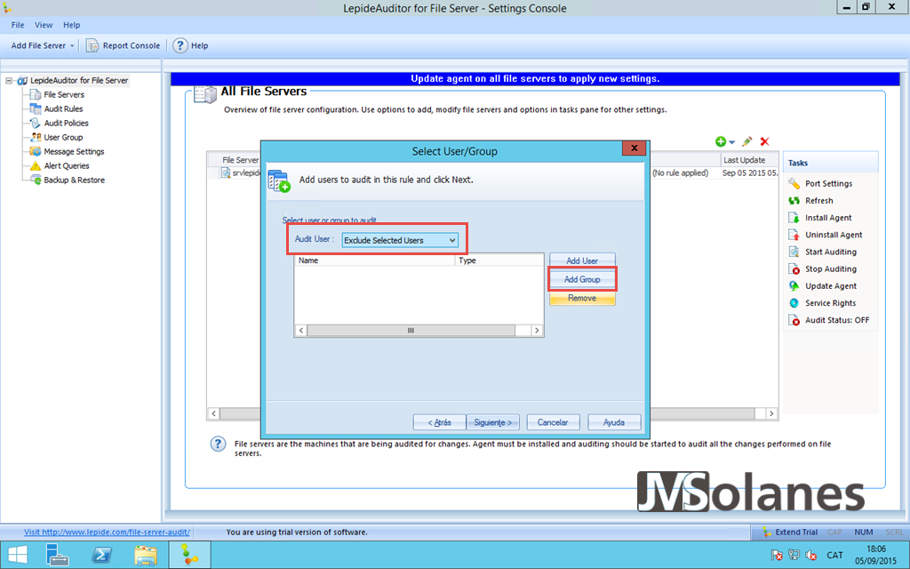
Task: Click the info question mark icon below table
Action: pyautogui.click(x=218, y=445)
